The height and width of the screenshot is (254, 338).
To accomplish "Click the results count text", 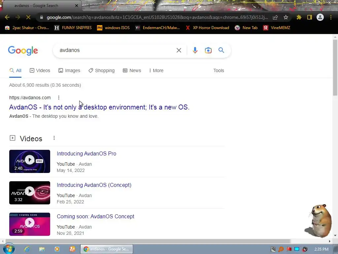I will tap(45, 85).
